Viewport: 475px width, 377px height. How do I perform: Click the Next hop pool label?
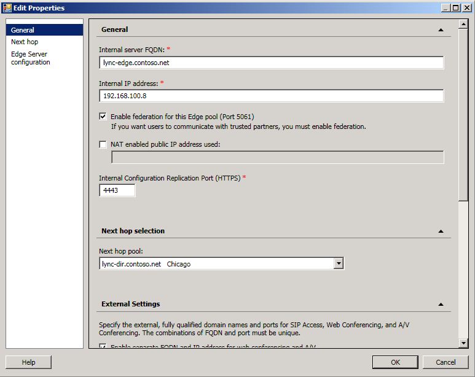pyautogui.click(x=121, y=251)
